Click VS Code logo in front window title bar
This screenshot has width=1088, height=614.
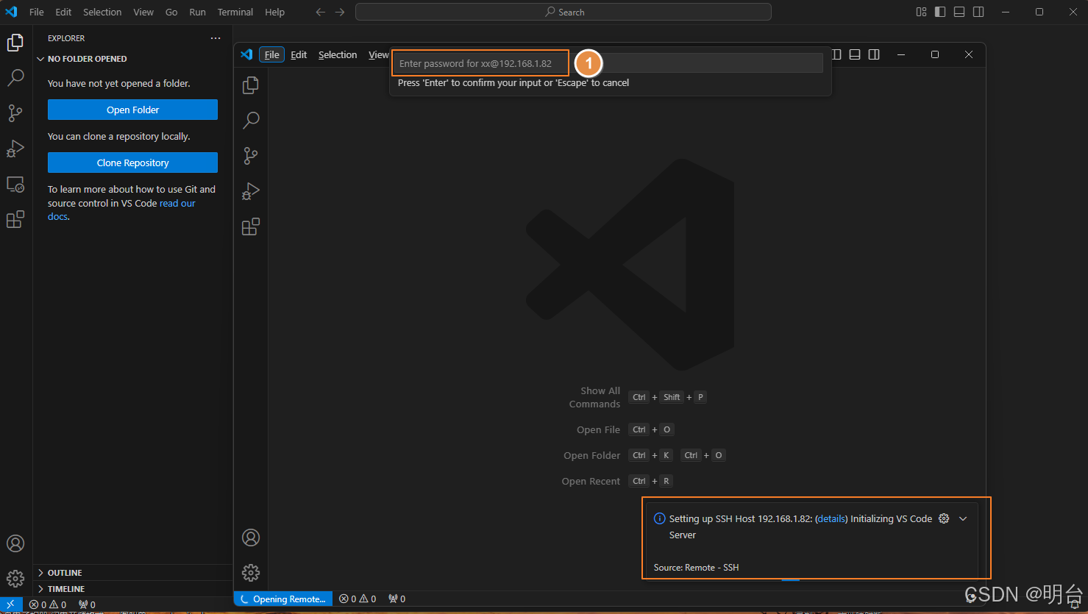[x=247, y=54]
